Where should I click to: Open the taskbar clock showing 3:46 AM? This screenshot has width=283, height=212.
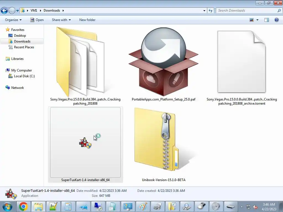point(269,207)
